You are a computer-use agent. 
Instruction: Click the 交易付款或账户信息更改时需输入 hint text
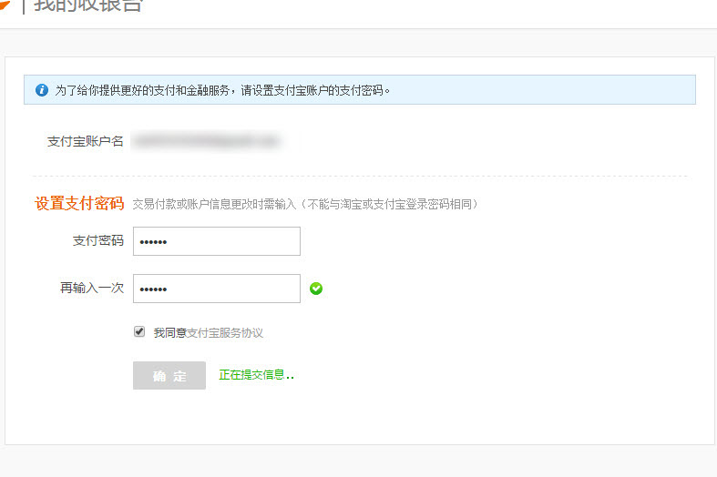(x=305, y=204)
